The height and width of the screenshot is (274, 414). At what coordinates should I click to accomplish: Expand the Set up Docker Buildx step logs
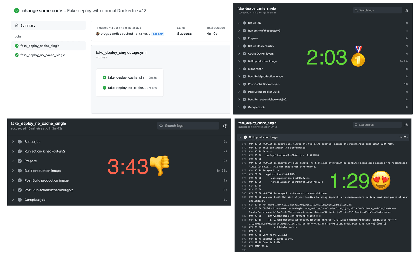coord(239,46)
